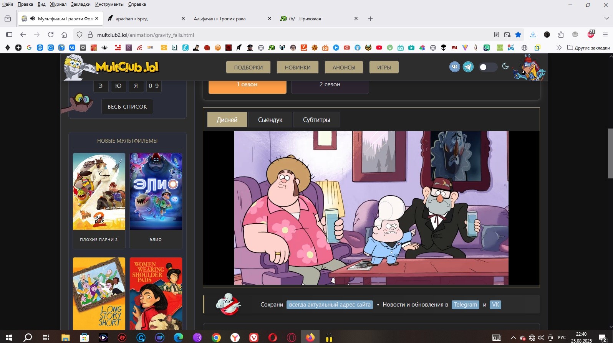Toggle the site dark/light theme switch
This screenshot has height=343, width=613.
click(488, 67)
